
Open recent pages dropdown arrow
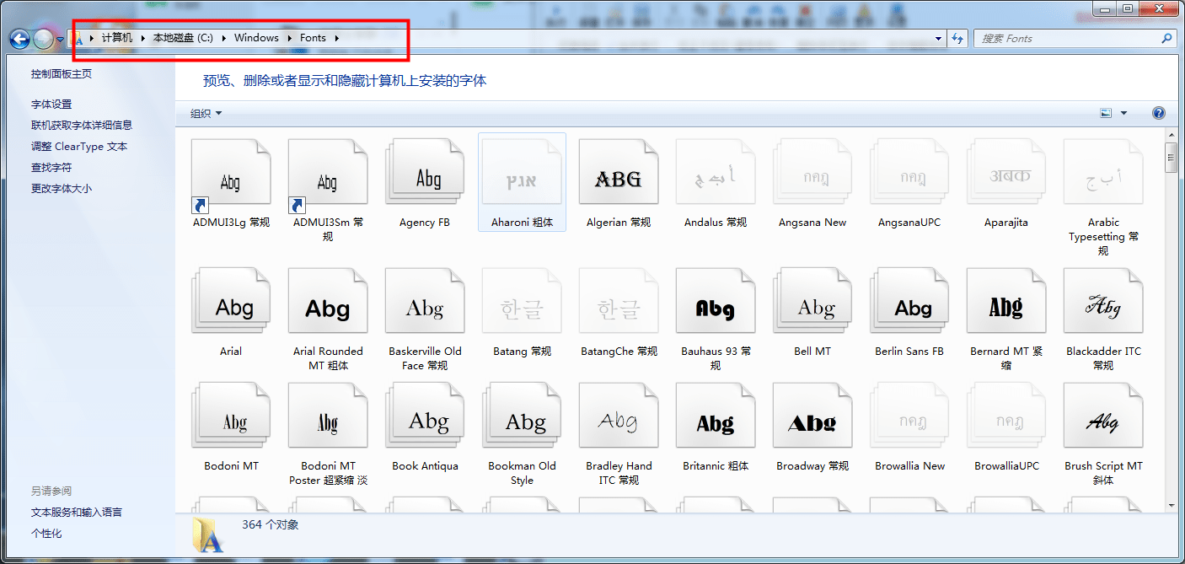pyautogui.click(x=60, y=40)
